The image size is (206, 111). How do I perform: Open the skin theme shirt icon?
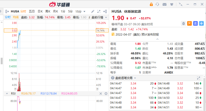[172, 4]
